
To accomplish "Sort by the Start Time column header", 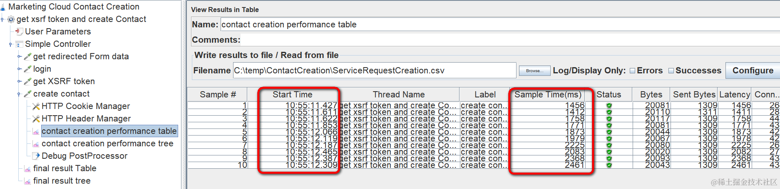I will tap(293, 94).
